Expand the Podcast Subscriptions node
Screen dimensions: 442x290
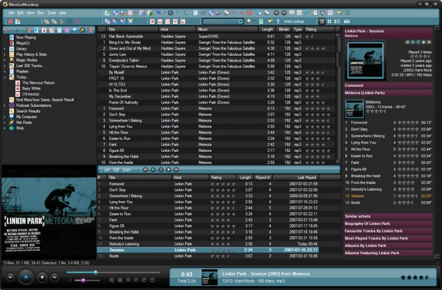point(4,106)
